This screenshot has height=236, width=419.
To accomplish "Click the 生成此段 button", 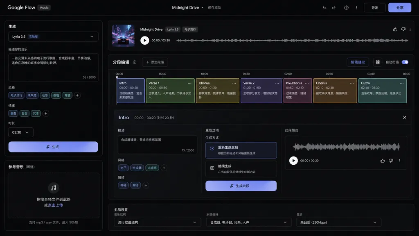I will click(241, 186).
